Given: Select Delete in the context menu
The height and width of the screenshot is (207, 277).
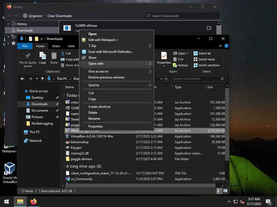Looking at the screenshot, I should pyautogui.click(x=93, y=113).
